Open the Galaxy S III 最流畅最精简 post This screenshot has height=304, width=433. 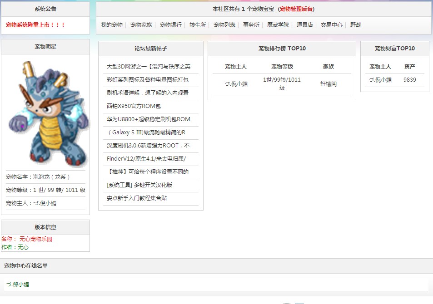pyautogui.click(x=146, y=132)
